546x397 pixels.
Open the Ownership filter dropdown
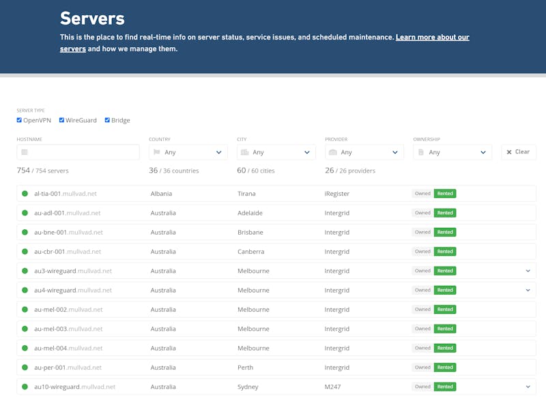(452, 152)
